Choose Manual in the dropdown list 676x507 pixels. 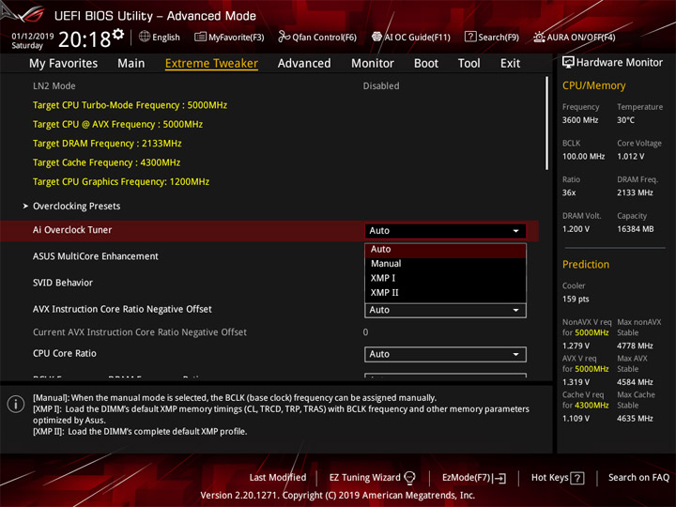click(445, 264)
